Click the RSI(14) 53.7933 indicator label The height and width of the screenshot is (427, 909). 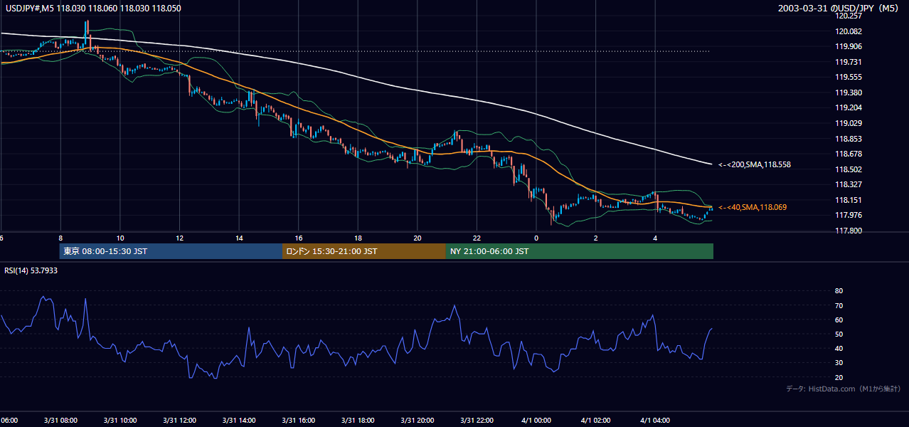(x=31, y=270)
